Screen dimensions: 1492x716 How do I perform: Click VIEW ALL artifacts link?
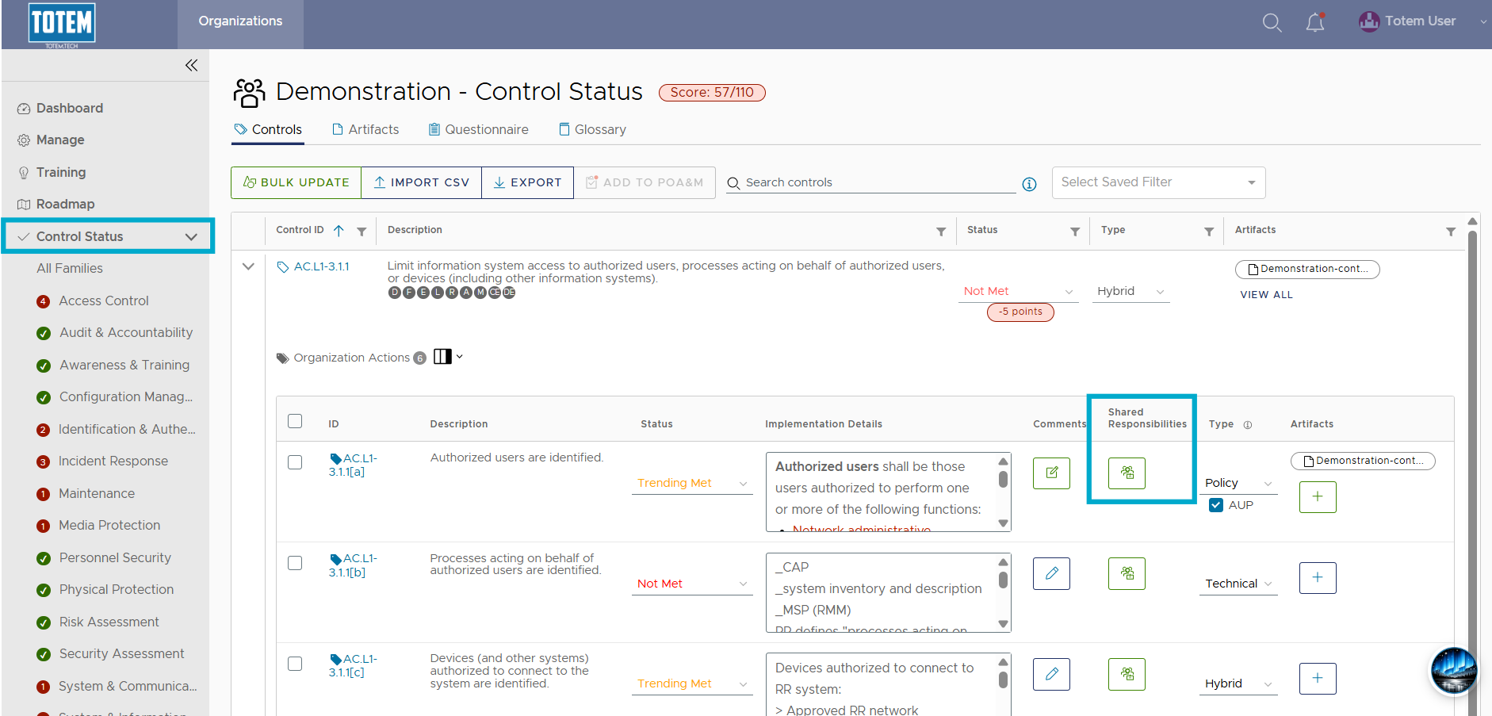[1266, 295]
